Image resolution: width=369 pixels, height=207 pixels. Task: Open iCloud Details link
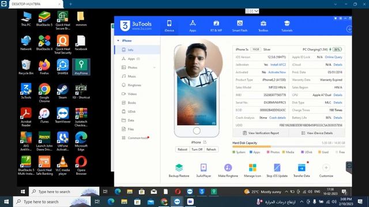[338, 64]
